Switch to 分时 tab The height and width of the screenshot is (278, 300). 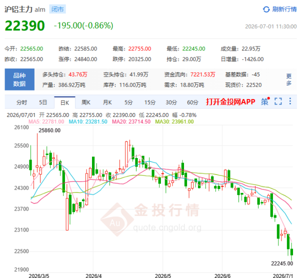[x=21, y=102]
